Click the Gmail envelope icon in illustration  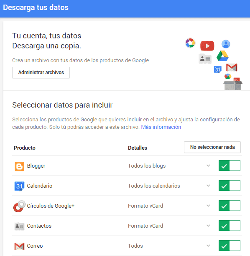click(232, 68)
